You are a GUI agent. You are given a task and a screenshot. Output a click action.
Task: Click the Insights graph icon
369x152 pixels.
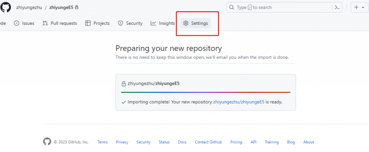[154, 23]
